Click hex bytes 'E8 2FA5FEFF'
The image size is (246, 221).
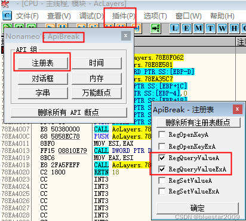(x=60, y=165)
